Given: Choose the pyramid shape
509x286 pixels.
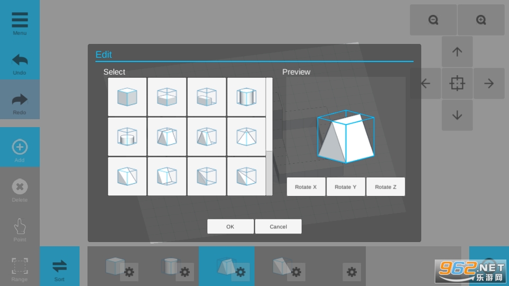Looking at the screenshot, I should coord(247,137).
